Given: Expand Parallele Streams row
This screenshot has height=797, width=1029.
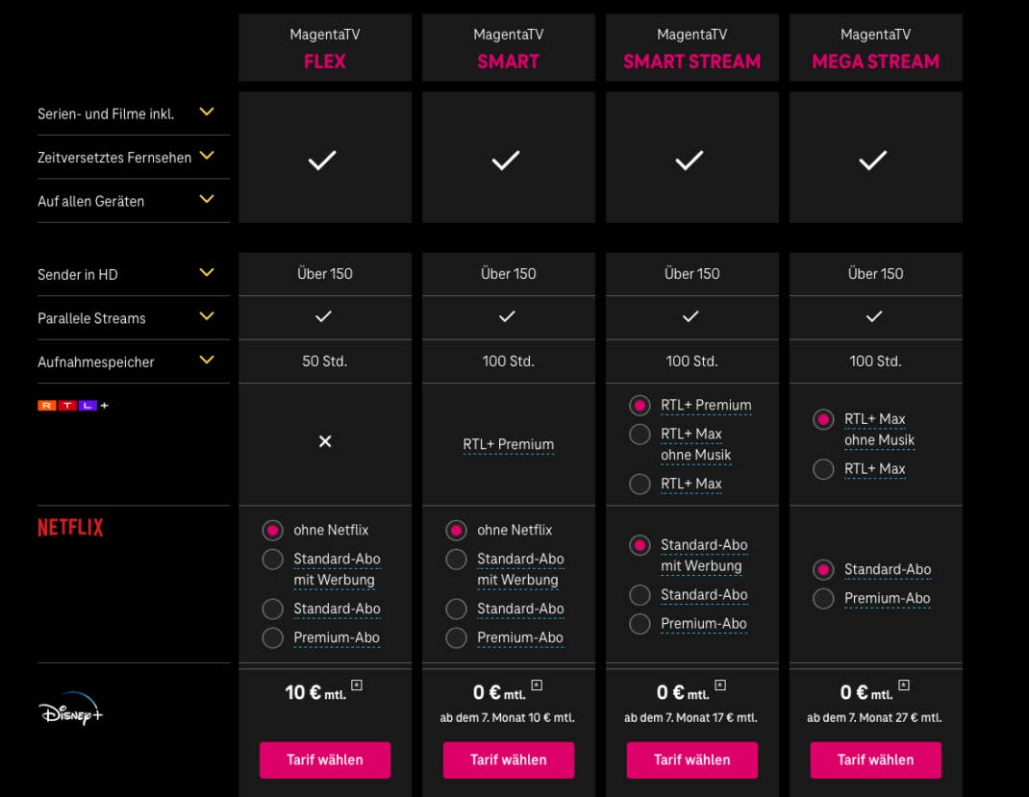Looking at the screenshot, I should click(207, 316).
